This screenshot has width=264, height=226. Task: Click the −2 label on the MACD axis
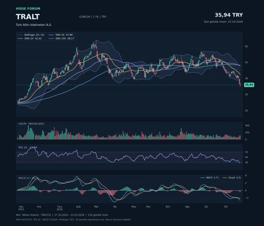pyautogui.click(x=247, y=198)
